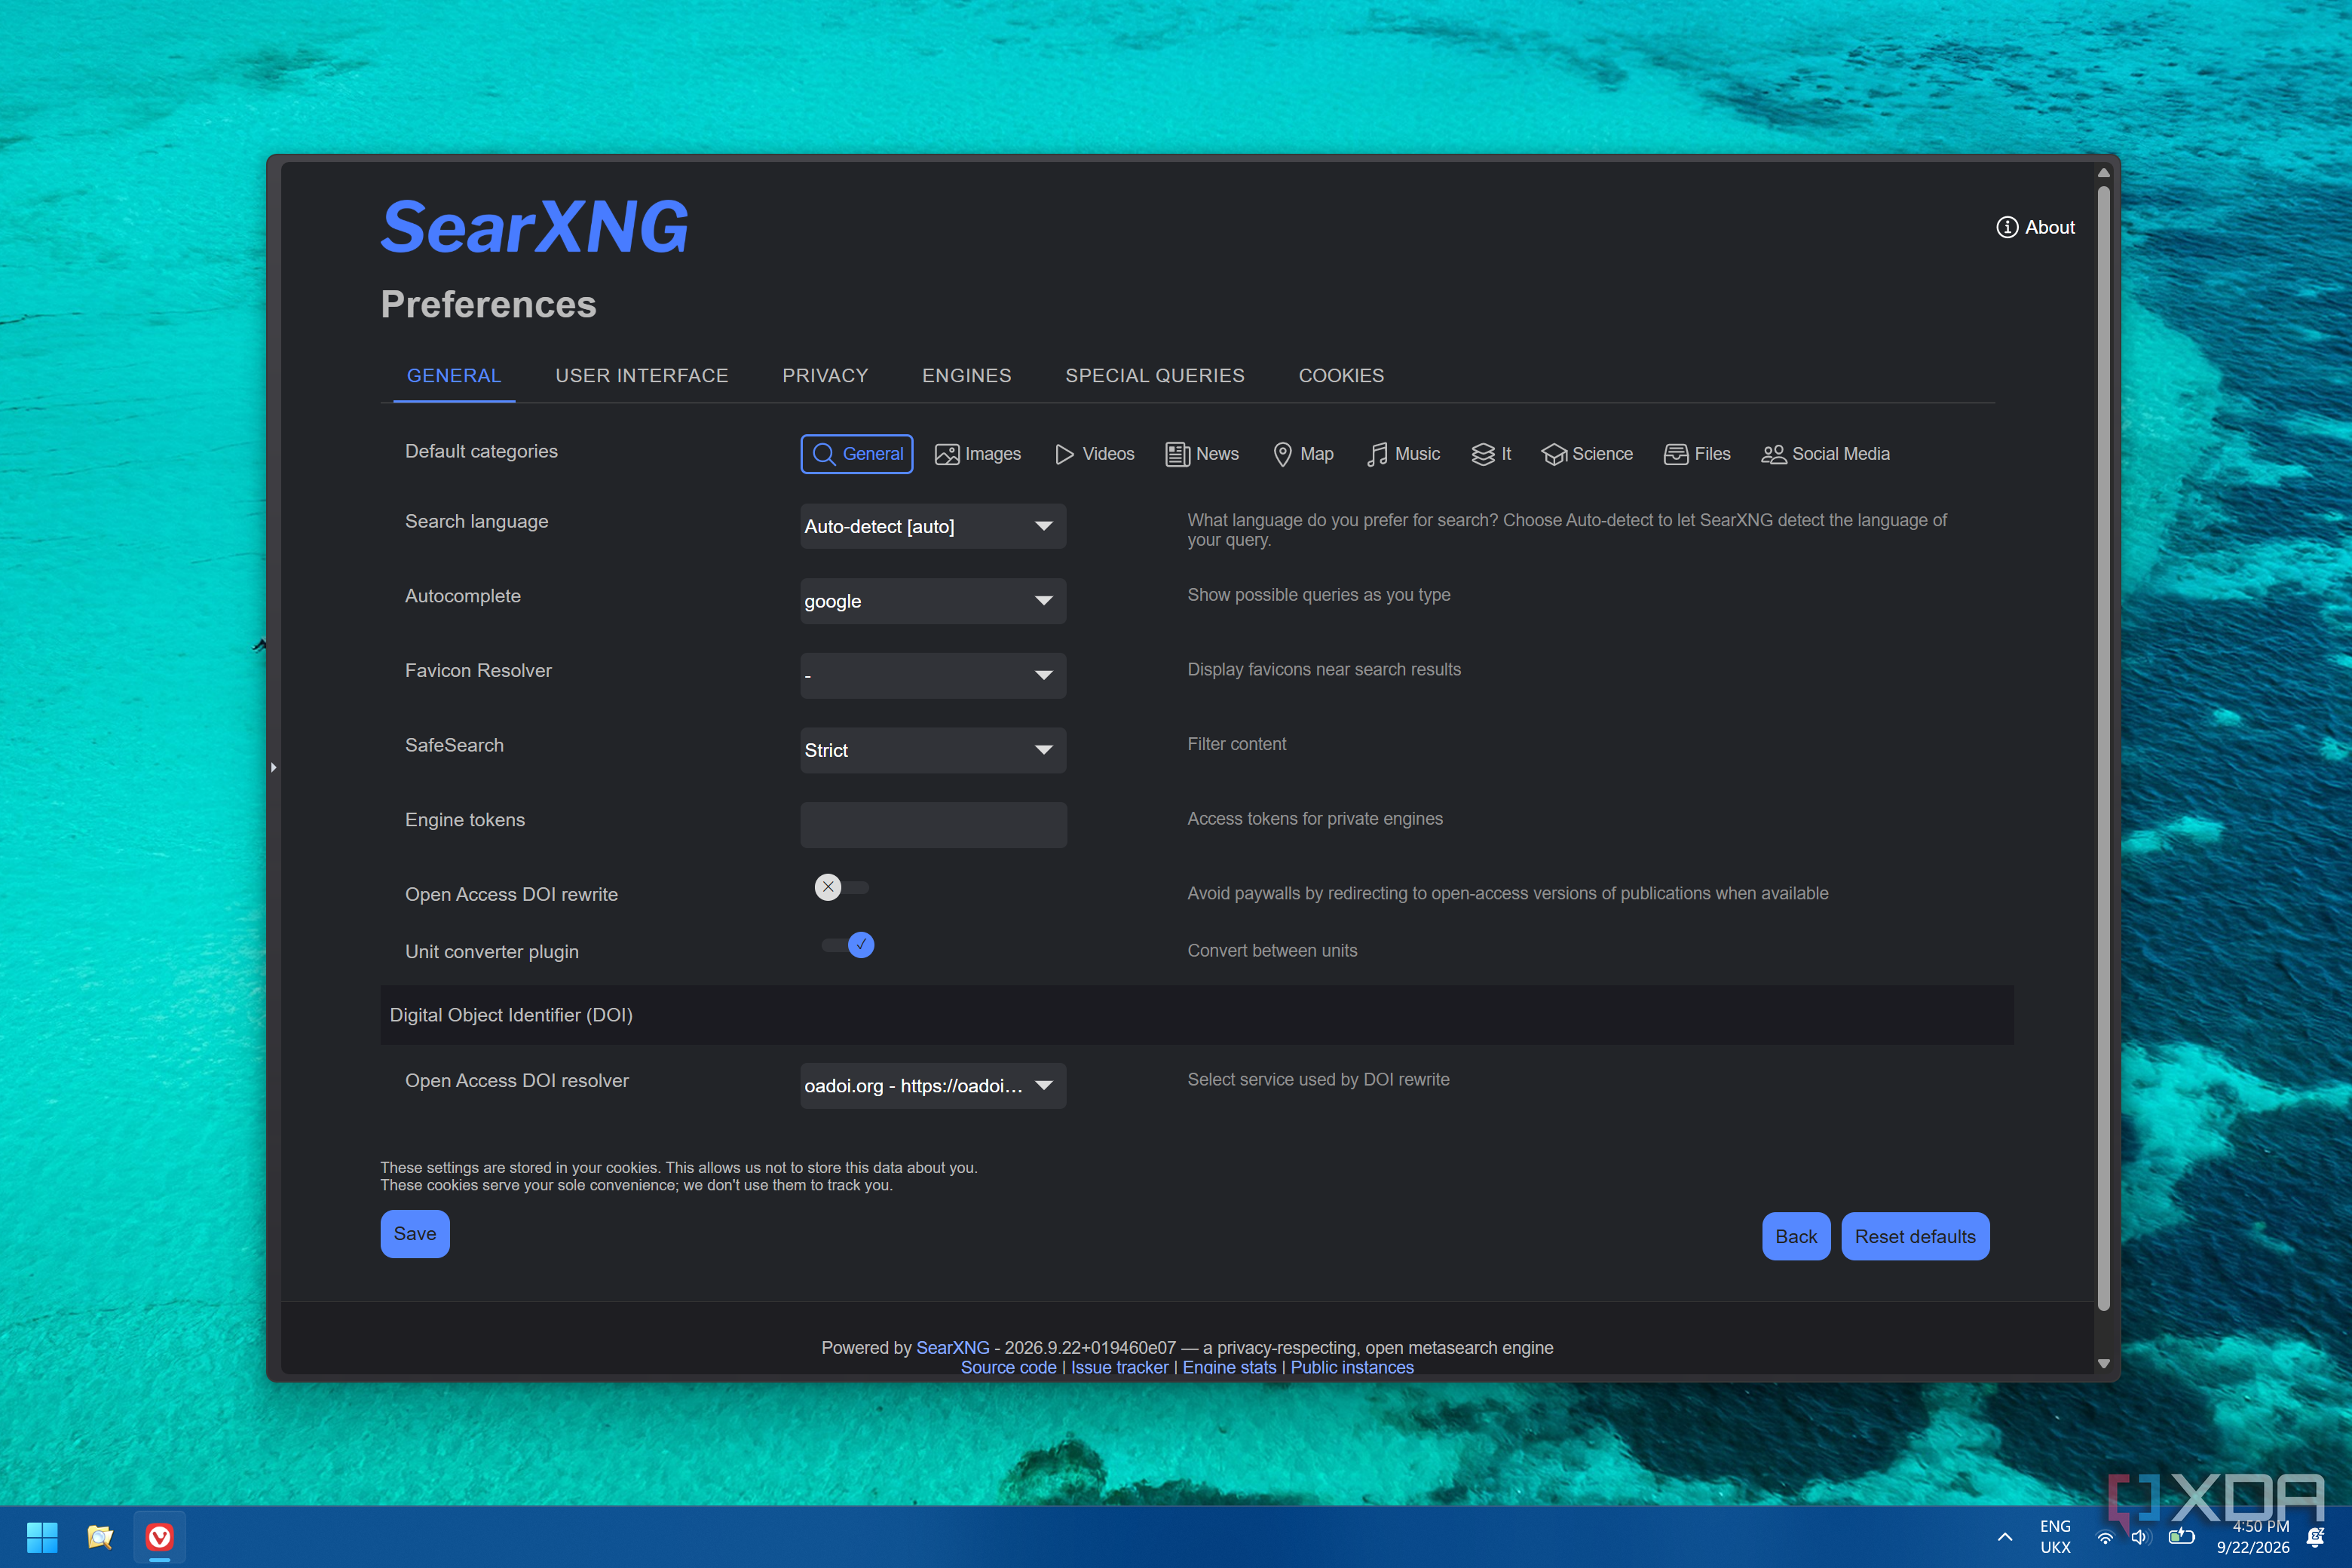Open SafeSearch dropdown set to Strict
This screenshot has height=1568, width=2352.
(x=933, y=750)
